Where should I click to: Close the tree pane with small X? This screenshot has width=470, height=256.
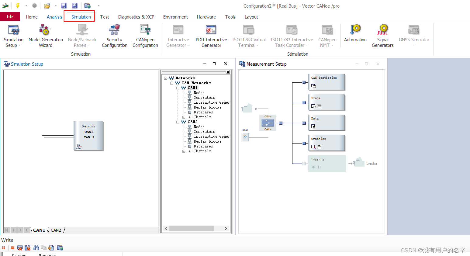228,72
